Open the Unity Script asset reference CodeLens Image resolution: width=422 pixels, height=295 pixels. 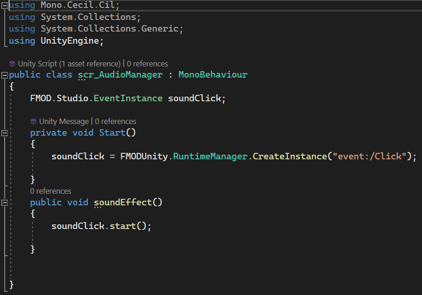[x=69, y=64]
